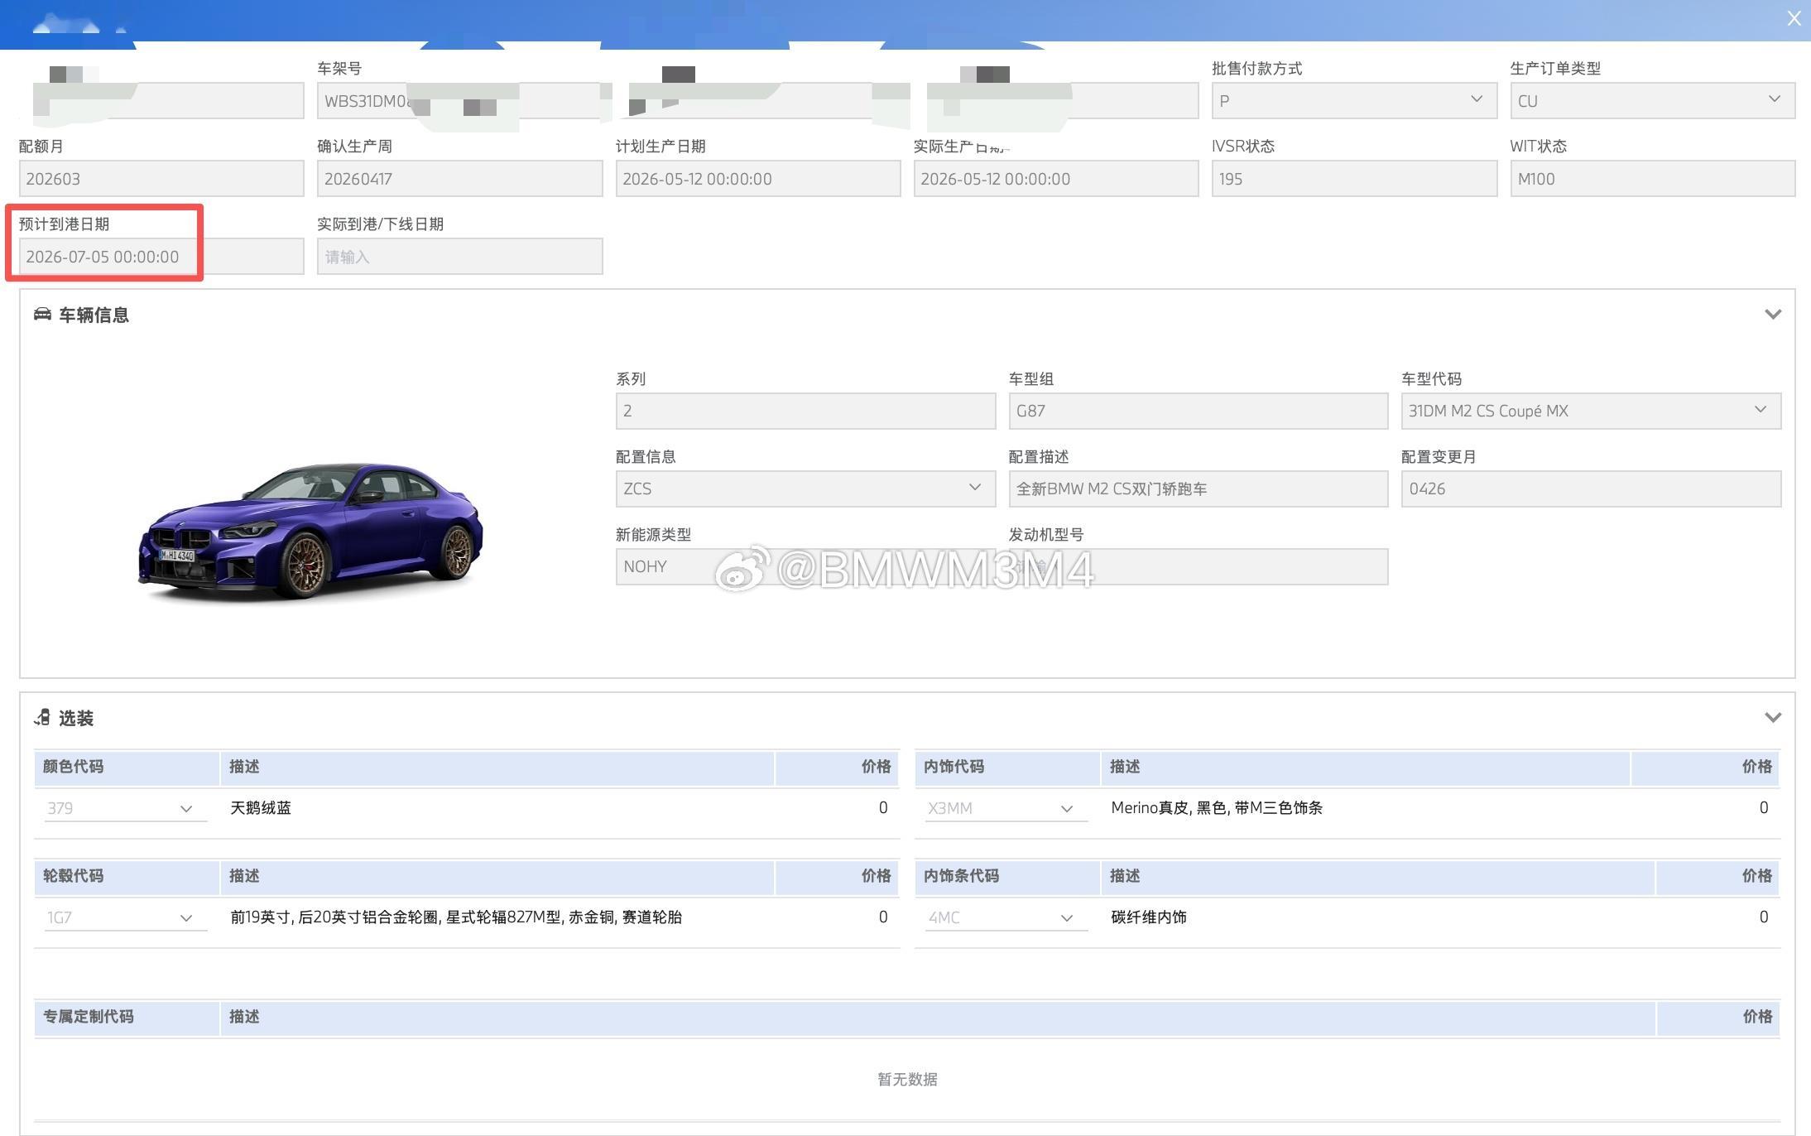Click the 计划生产日期 field 2026-05-12

(758, 178)
